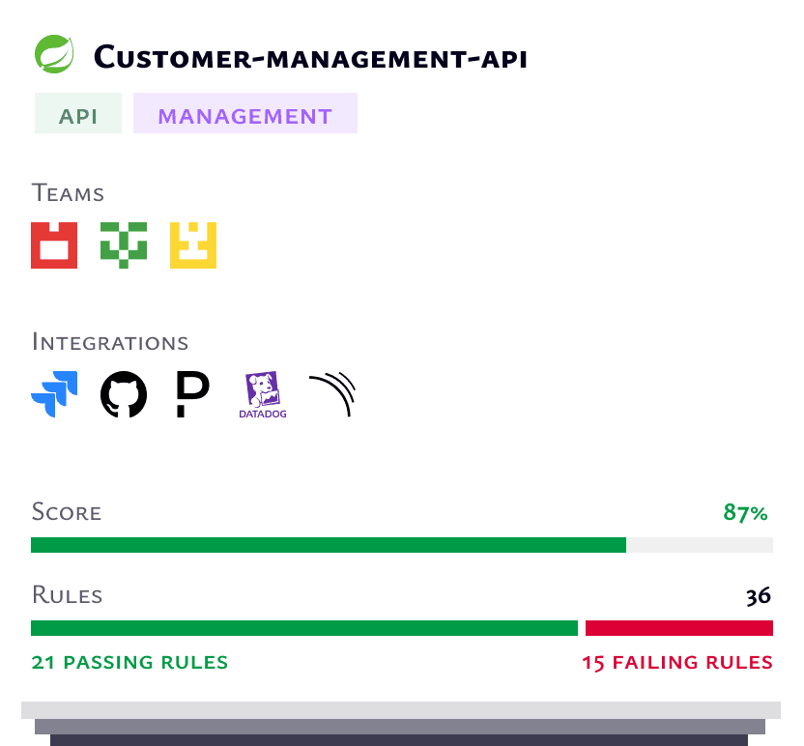
Task: Open the red team avatar
Action: coord(54,245)
